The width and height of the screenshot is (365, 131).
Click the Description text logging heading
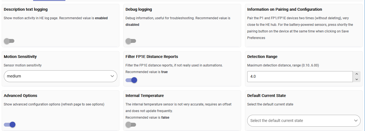[x=26, y=9]
